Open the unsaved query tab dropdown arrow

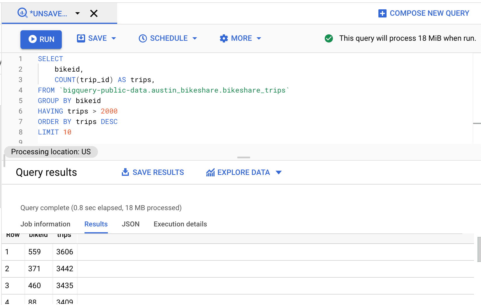(x=78, y=13)
